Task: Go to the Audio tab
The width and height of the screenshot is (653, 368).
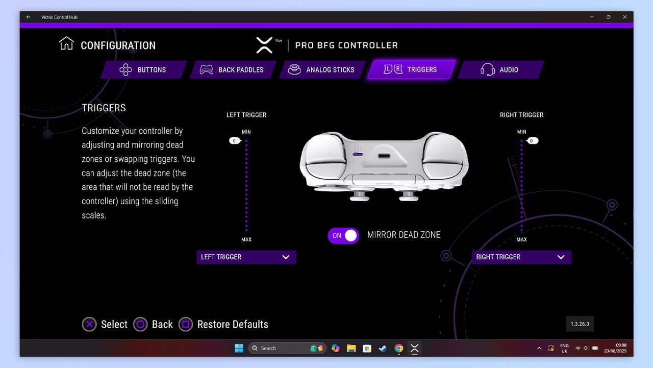Action: coord(500,70)
